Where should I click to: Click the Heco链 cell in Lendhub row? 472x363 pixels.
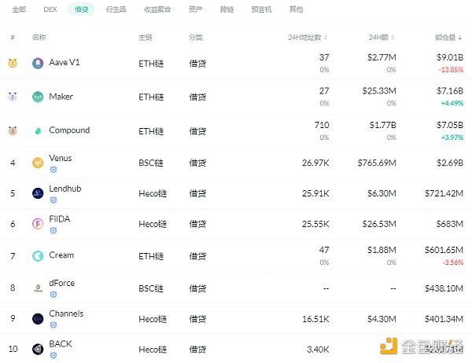(x=153, y=193)
